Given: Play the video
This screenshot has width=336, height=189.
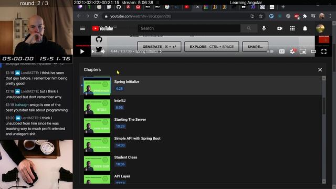Looking at the screenshot, I should coord(82,51).
